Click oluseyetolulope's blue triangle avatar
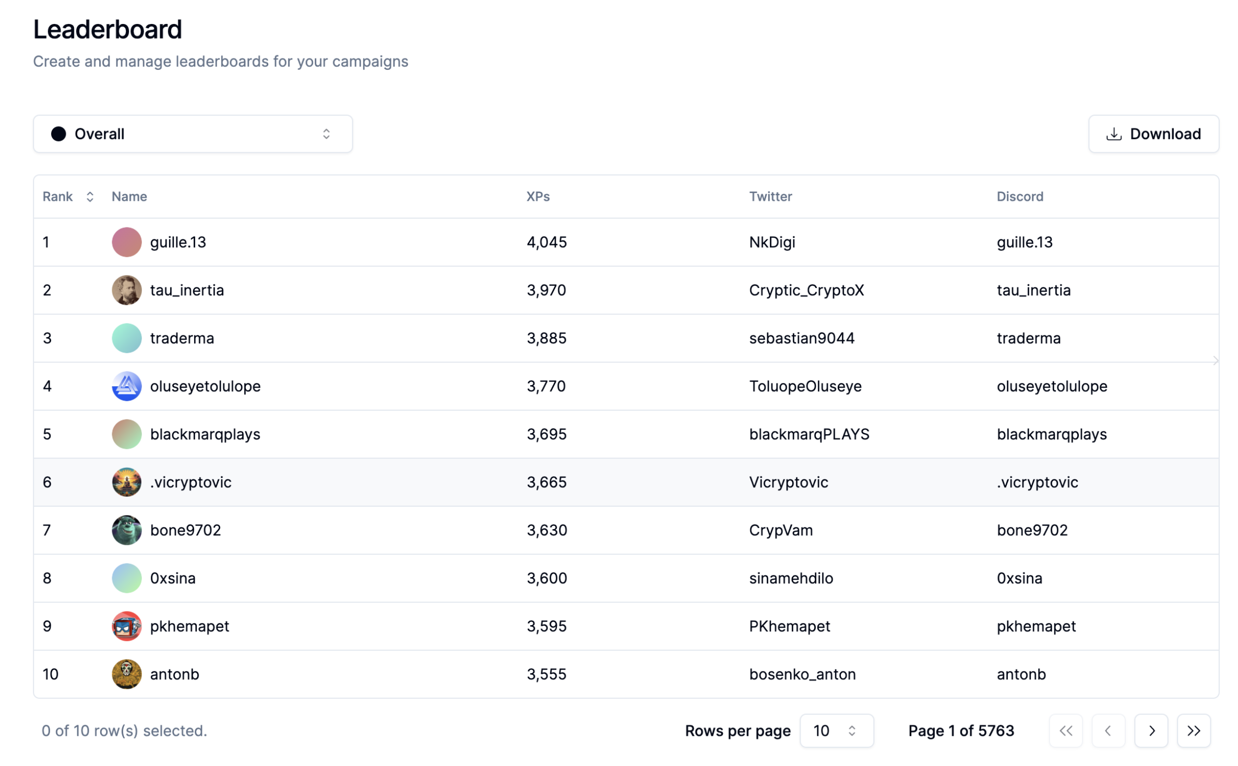 click(x=127, y=386)
